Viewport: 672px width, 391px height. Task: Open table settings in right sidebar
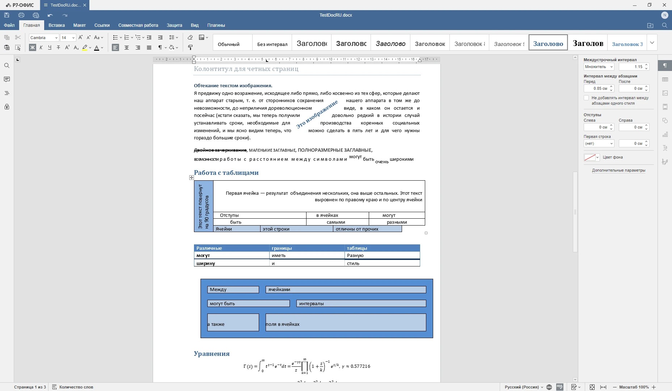point(665,79)
